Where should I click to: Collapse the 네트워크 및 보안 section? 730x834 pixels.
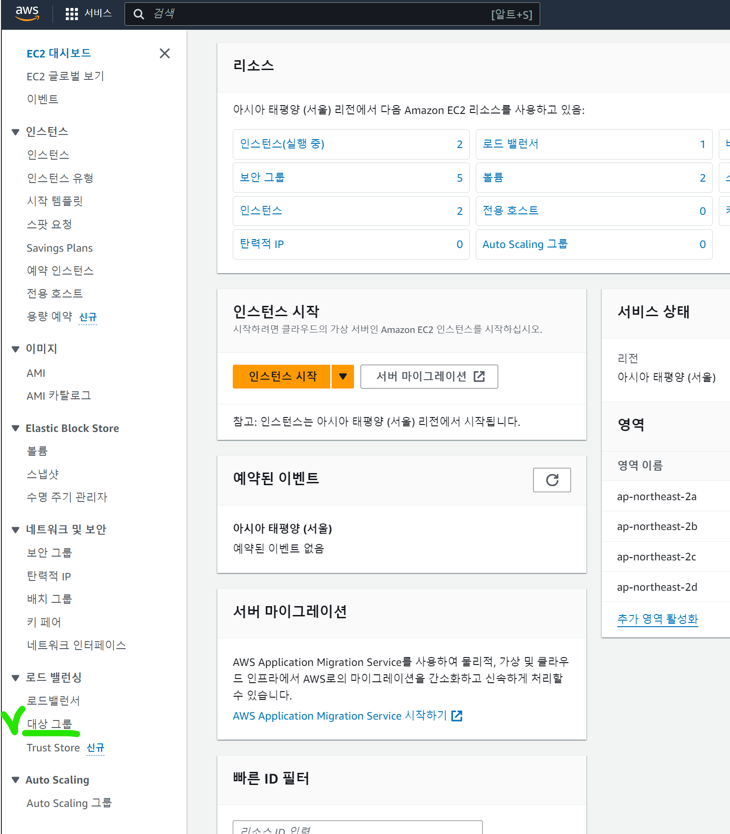coord(15,530)
